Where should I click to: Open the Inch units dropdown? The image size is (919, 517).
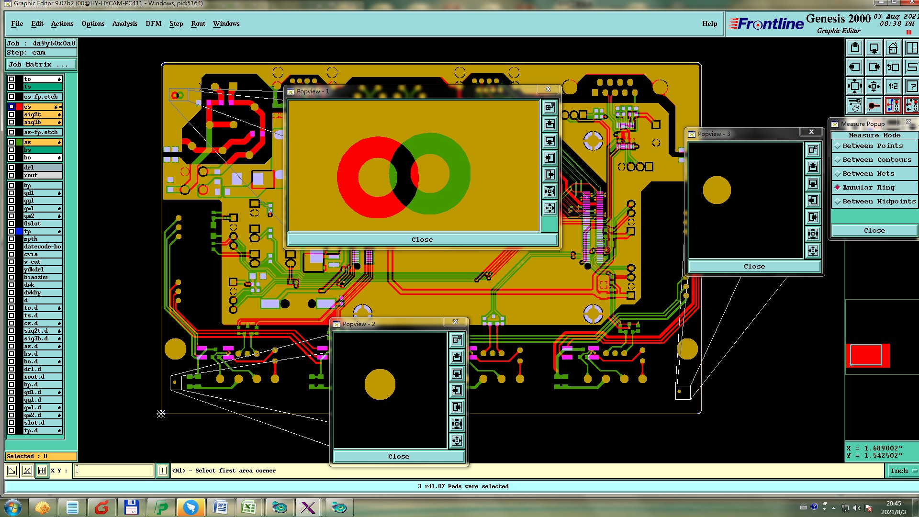pyautogui.click(x=903, y=471)
